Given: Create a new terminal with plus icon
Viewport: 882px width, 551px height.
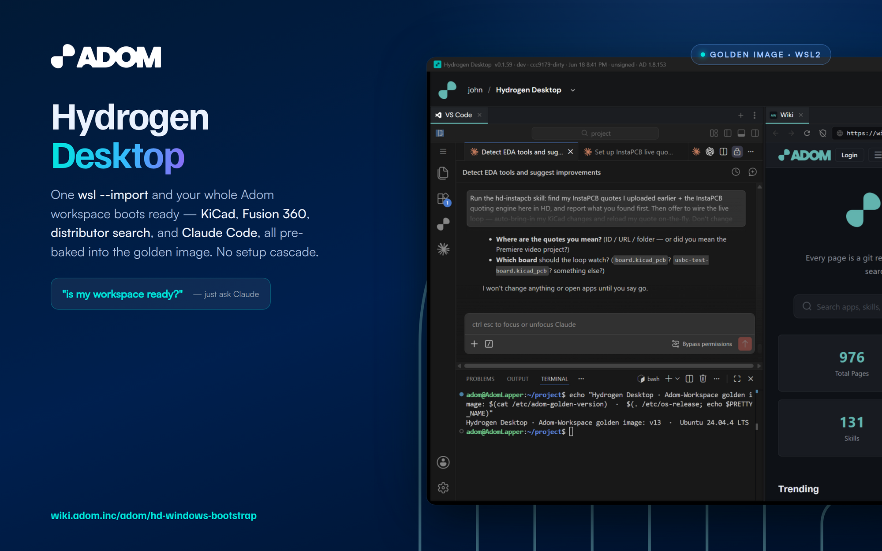Looking at the screenshot, I should coord(669,379).
